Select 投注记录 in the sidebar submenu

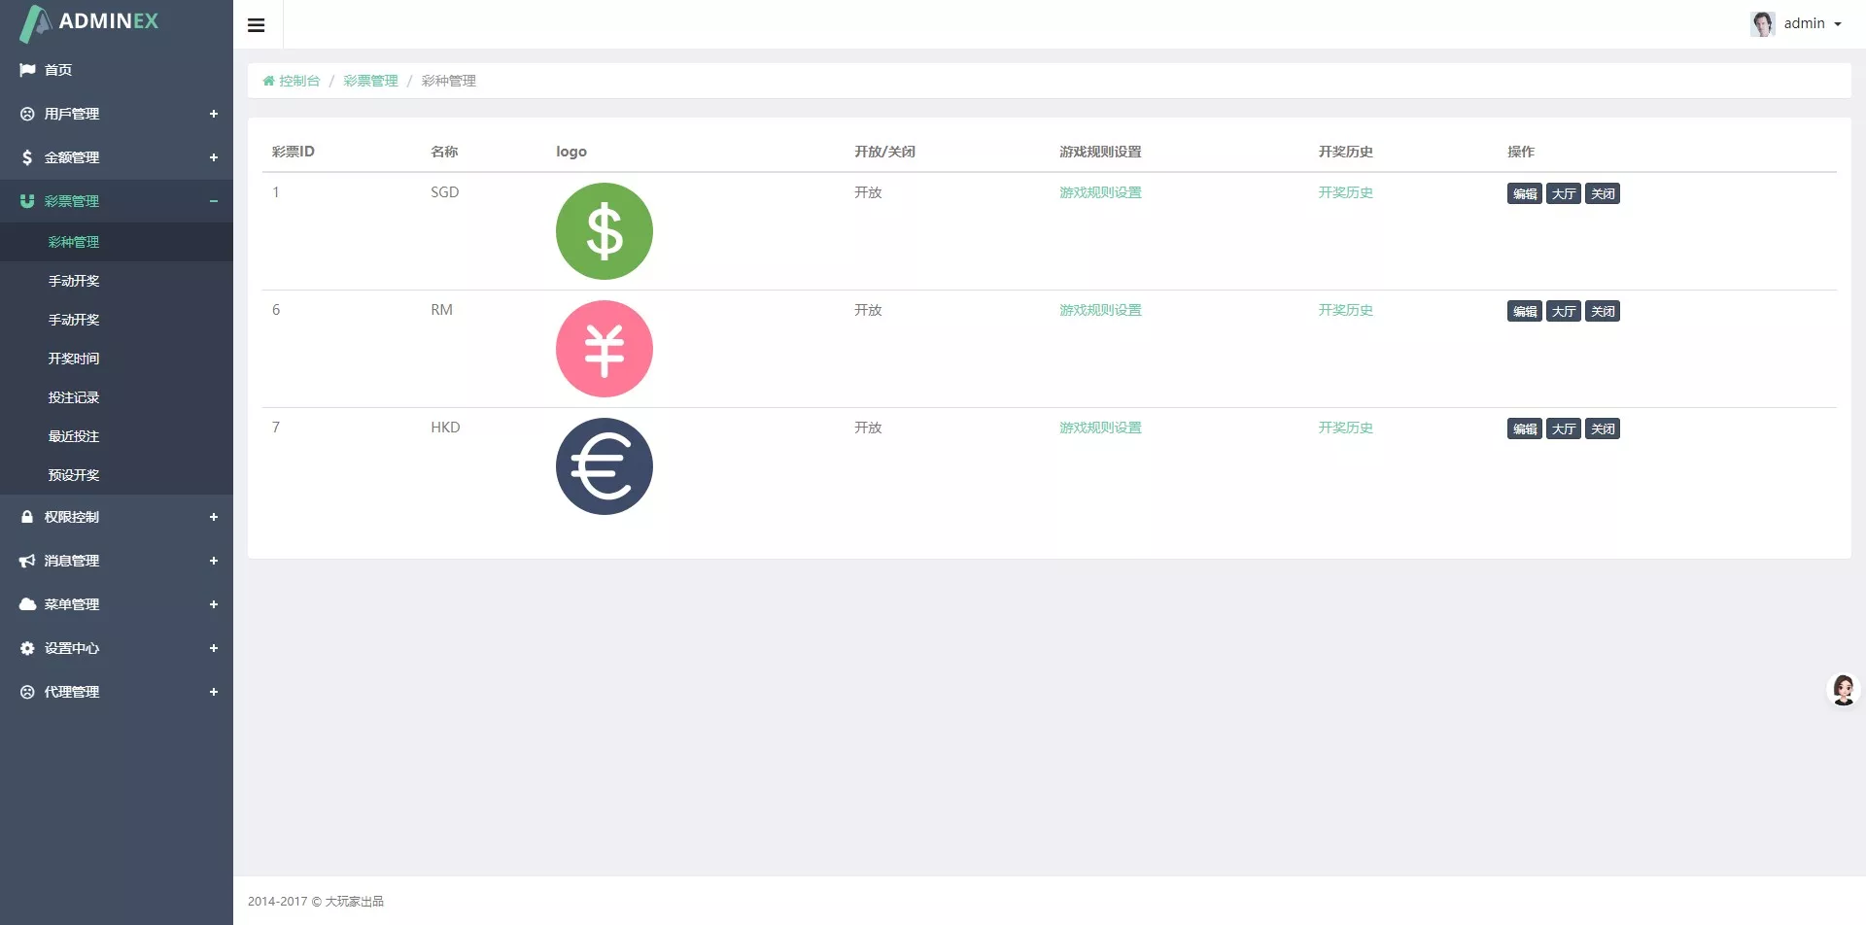pyautogui.click(x=74, y=397)
